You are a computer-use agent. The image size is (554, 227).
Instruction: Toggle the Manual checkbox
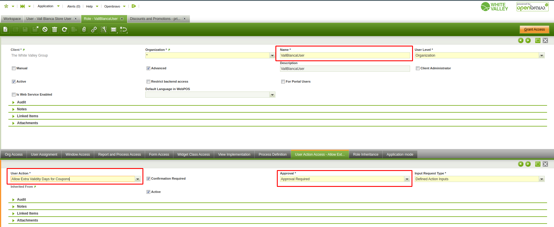pyautogui.click(x=14, y=68)
